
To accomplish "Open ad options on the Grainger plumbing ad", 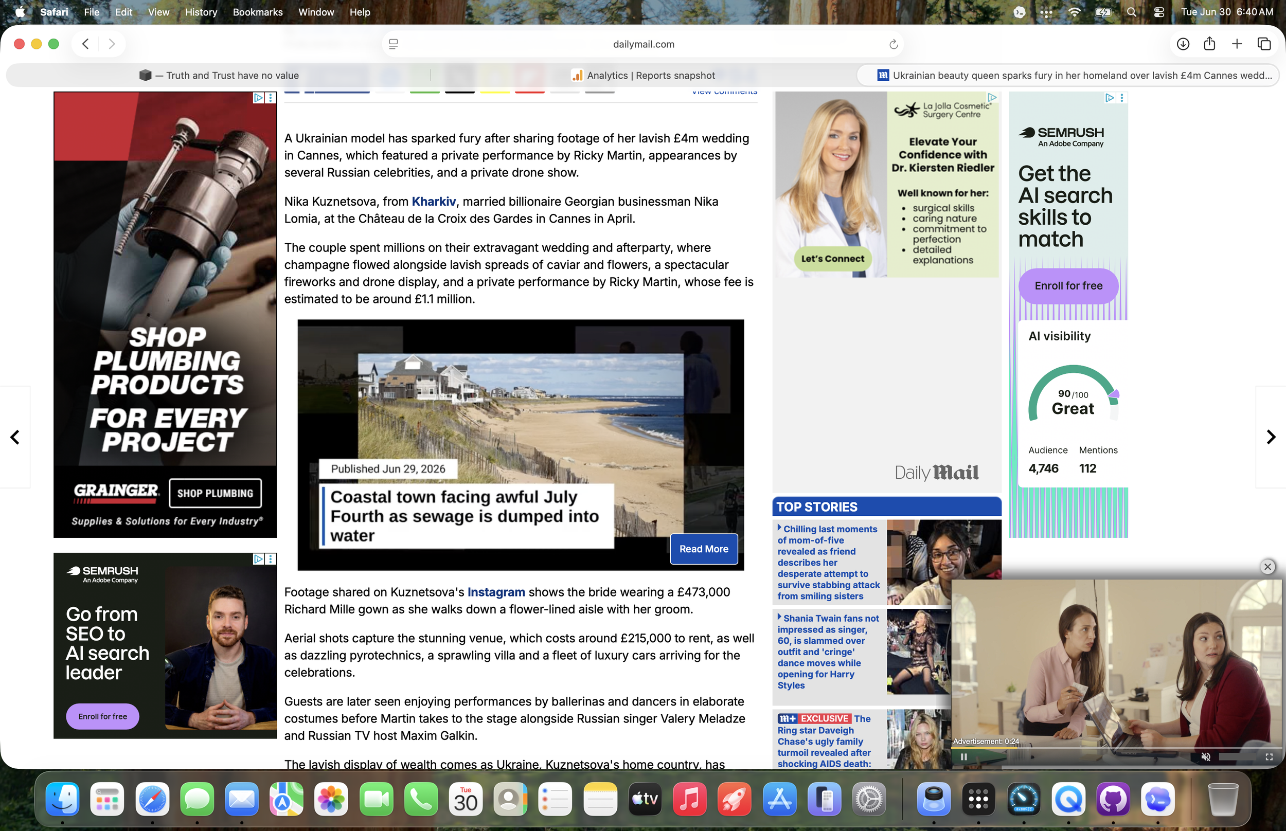I will tap(271, 98).
